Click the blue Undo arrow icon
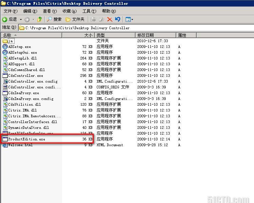The width and height of the screenshot is (254, 203). click(x=117, y=19)
